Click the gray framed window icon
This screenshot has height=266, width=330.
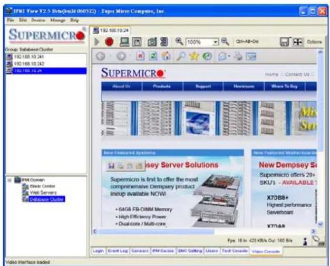click(x=137, y=42)
